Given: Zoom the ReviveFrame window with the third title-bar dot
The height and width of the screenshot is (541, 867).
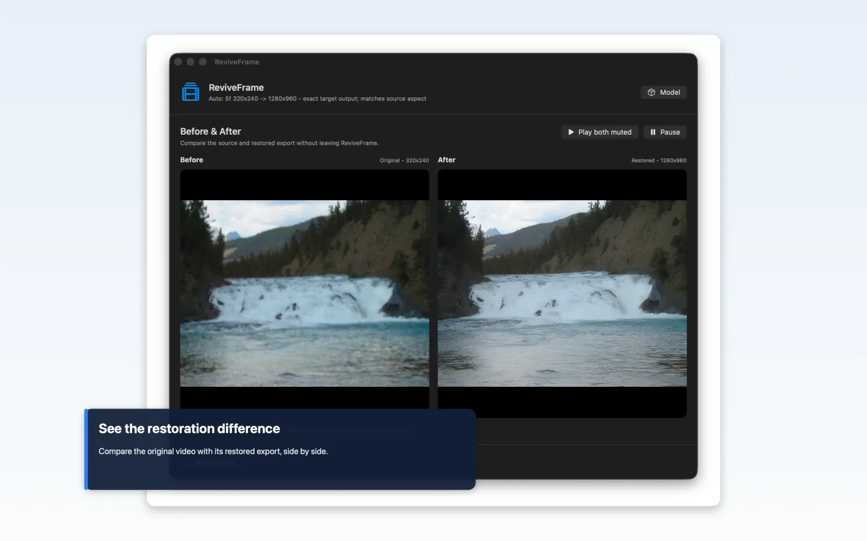Looking at the screenshot, I should [x=203, y=62].
